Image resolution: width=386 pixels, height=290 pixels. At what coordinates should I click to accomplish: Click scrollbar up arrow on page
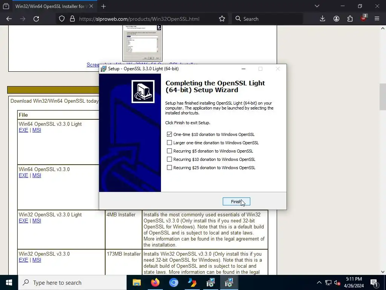click(x=383, y=28)
